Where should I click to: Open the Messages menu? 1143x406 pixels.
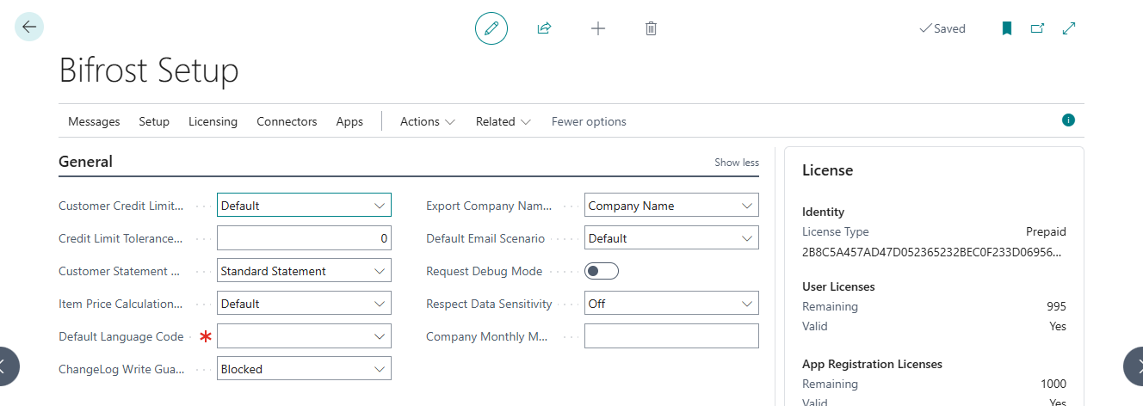click(94, 121)
